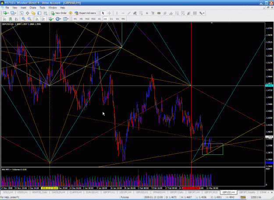Set timeframe to M1
Viewport: 274px width, 200px height.
tap(75, 19)
